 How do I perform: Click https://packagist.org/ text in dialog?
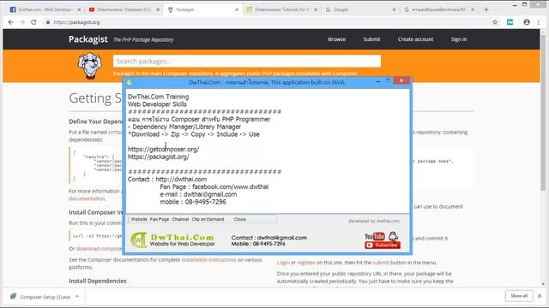tap(158, 157)
